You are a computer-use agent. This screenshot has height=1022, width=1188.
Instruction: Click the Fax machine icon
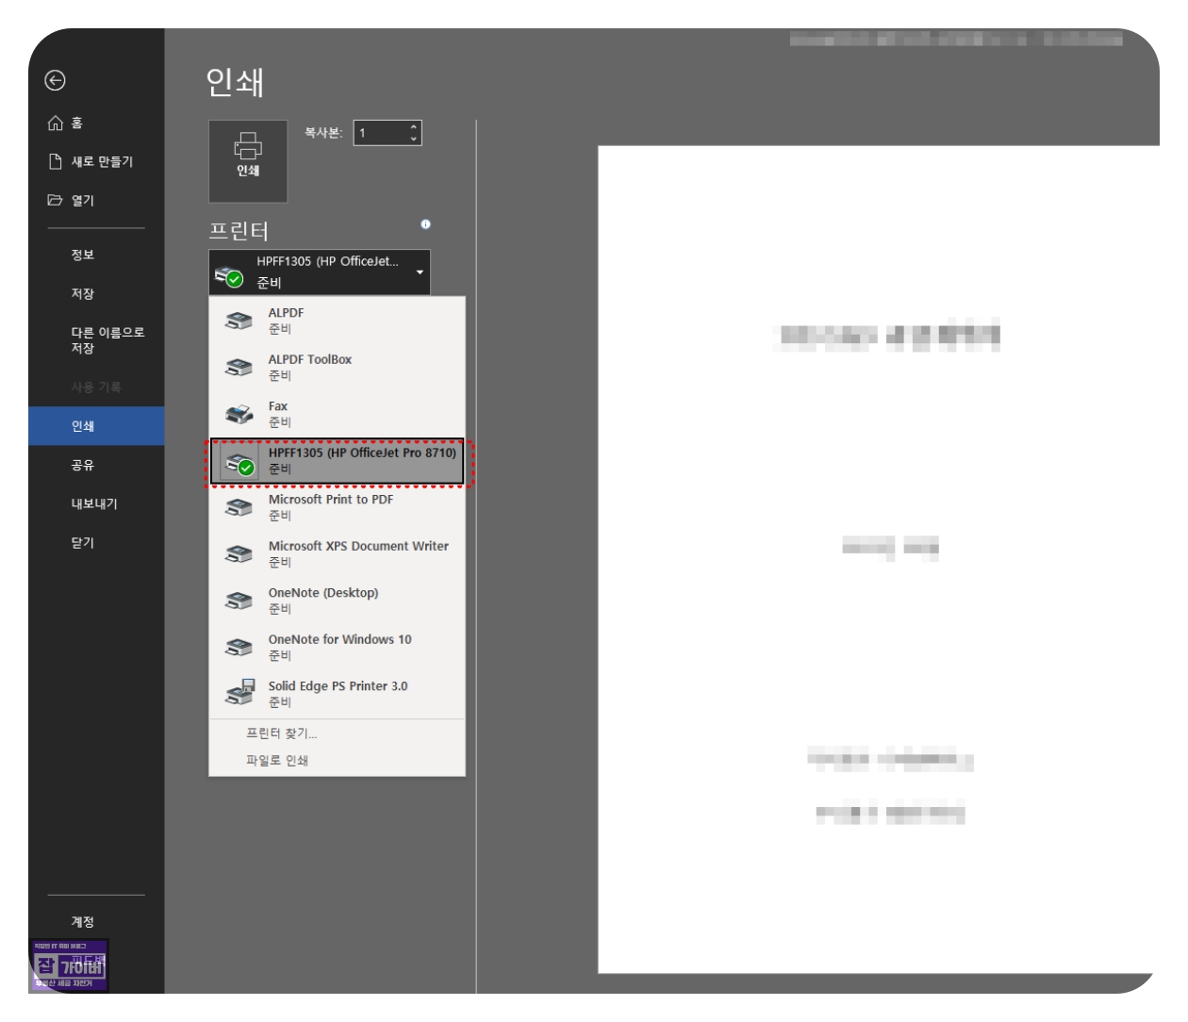239,414
